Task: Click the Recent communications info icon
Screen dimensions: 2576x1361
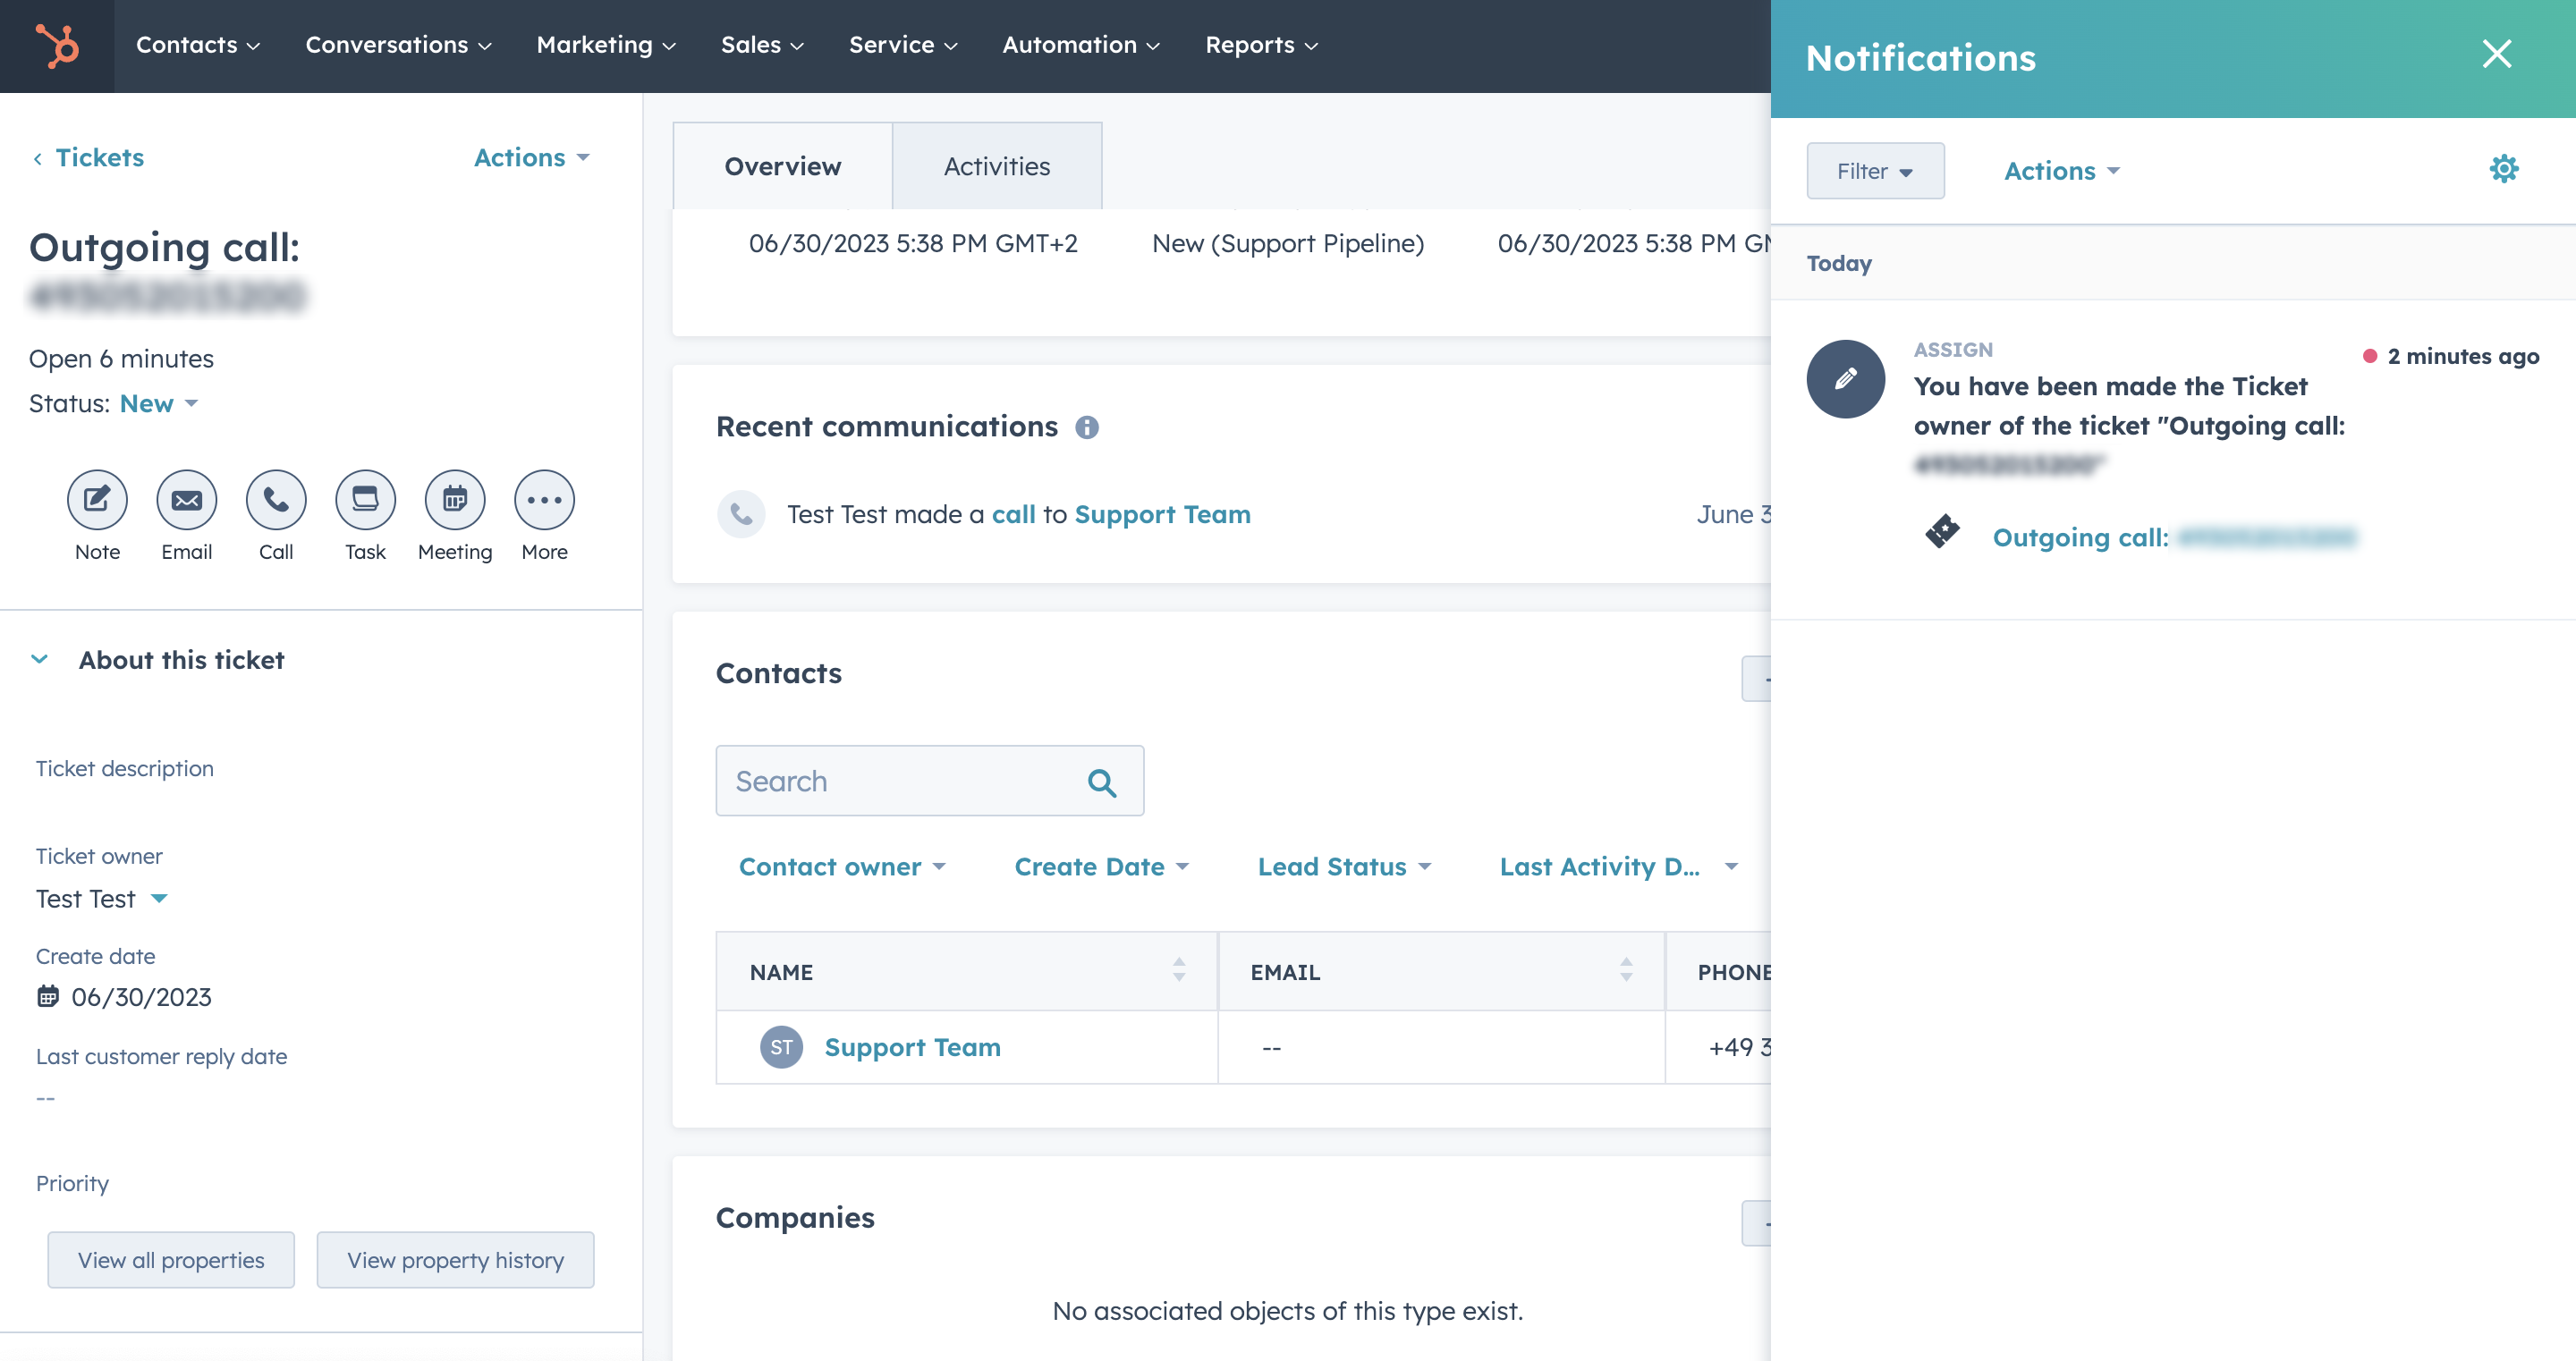Action: point(1087,428)
